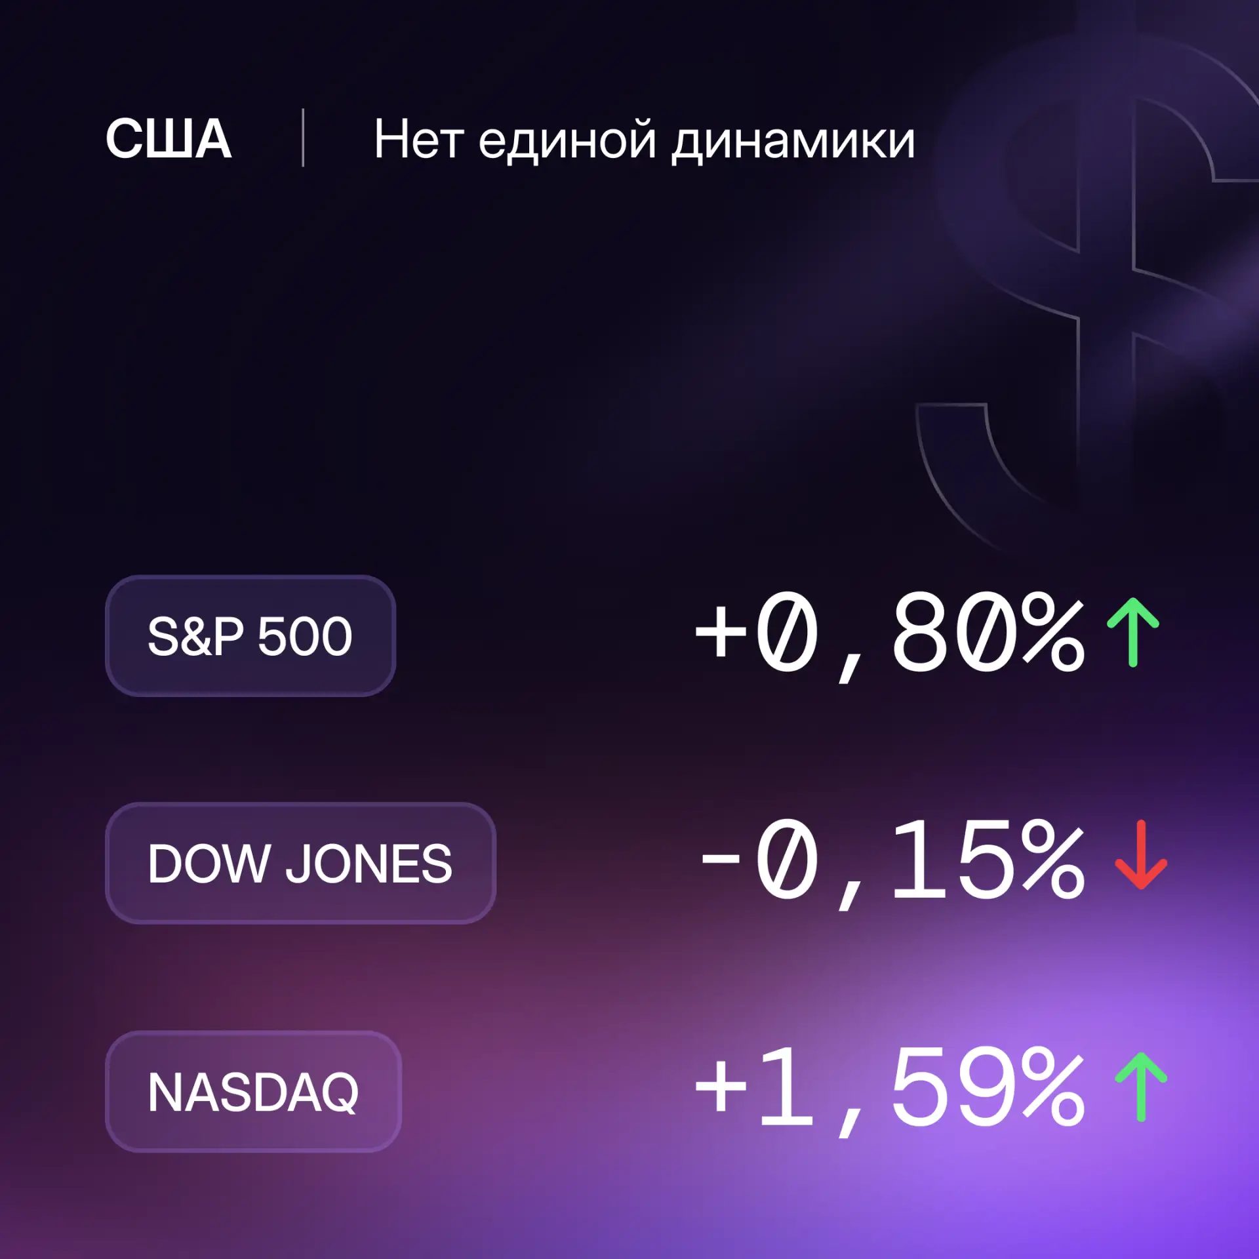Click the plus sign before 0,80%

(x=721, y=631)
